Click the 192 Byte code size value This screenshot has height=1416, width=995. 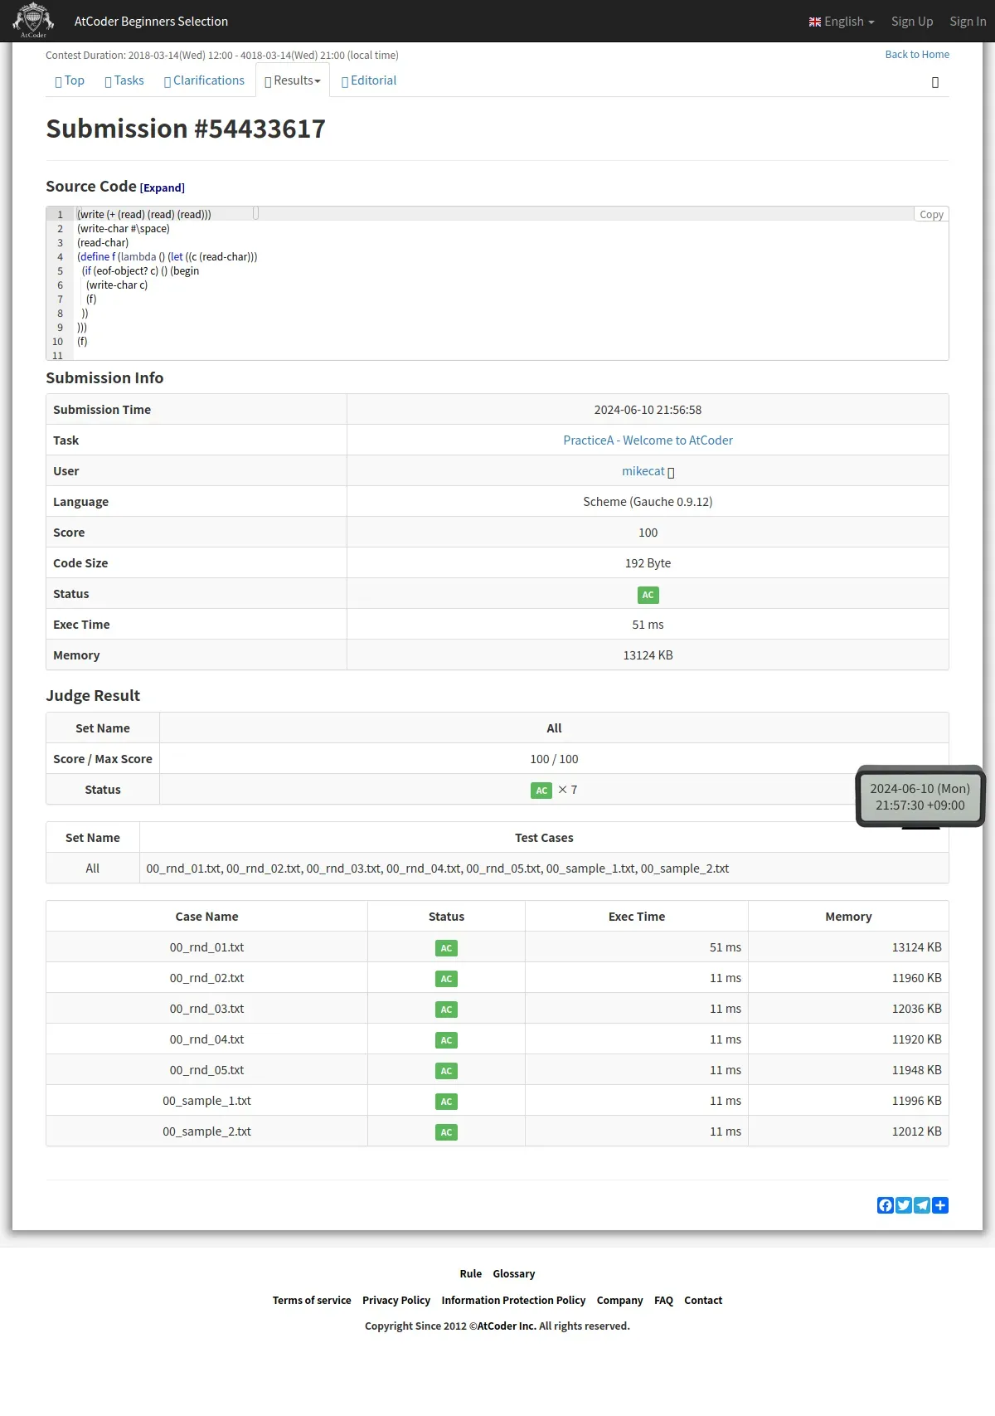(x=648, y=563)
